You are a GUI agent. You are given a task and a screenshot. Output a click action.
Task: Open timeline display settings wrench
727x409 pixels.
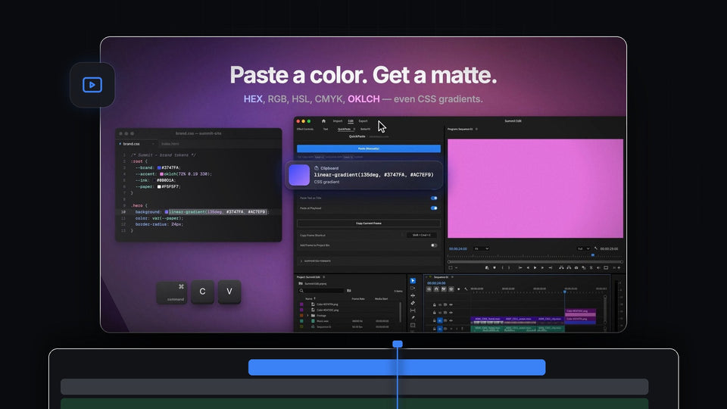click(466, 289)
